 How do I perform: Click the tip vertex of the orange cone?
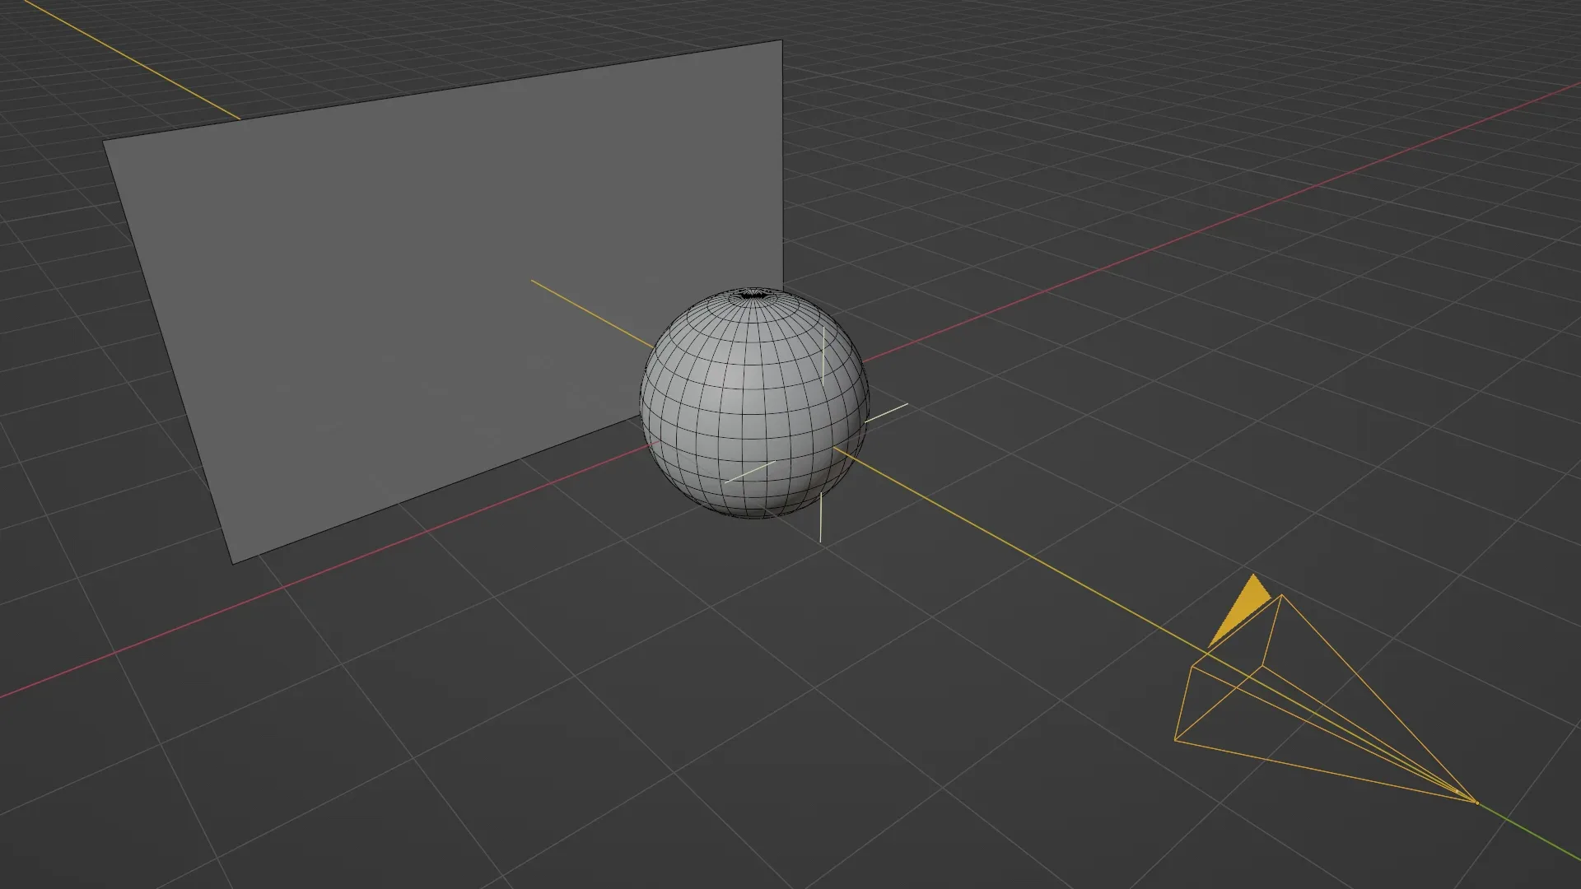click(1476, 803)
